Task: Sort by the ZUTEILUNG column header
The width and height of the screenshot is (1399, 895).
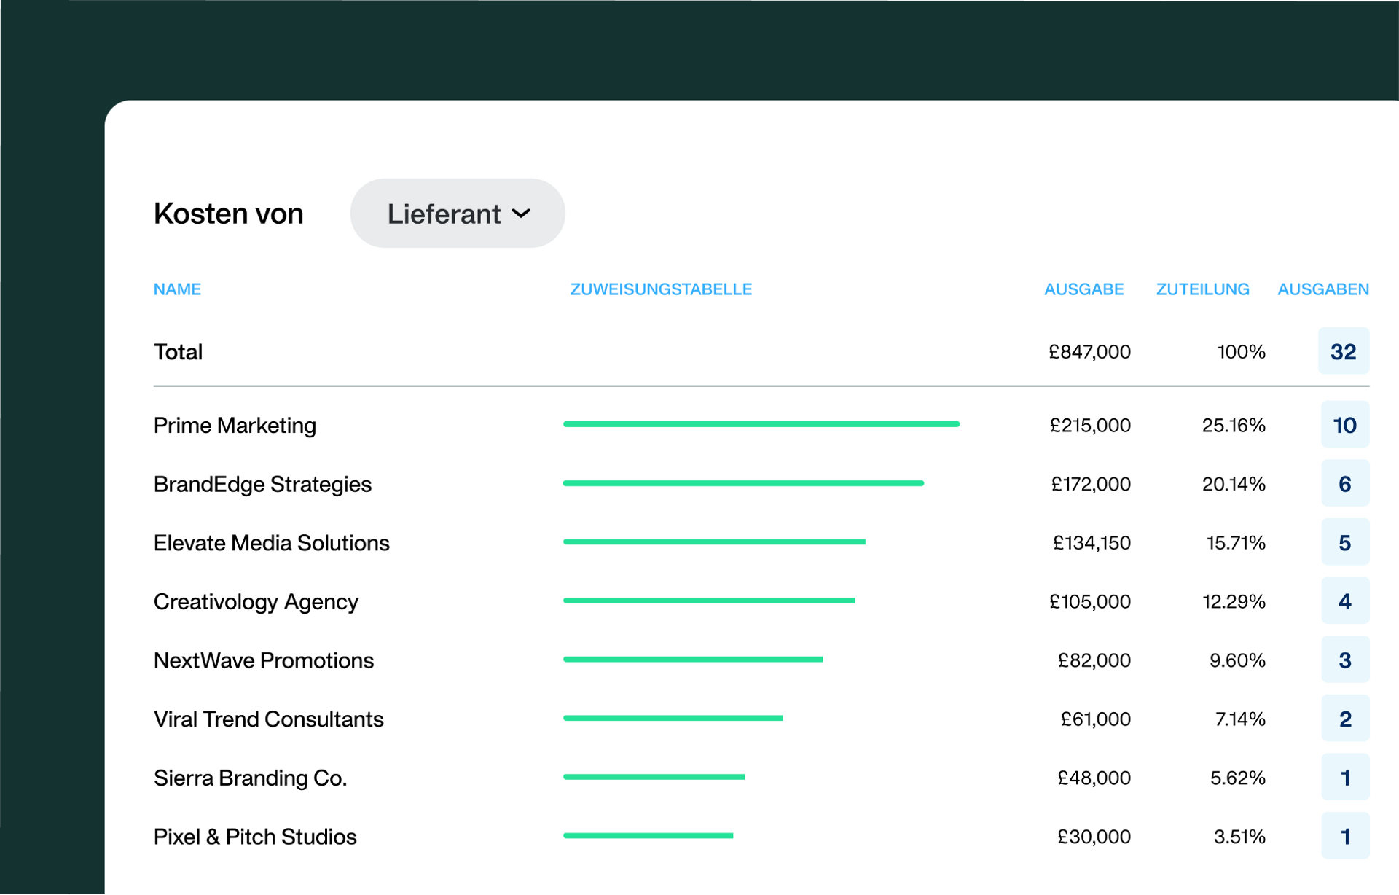Action: click(1202, 289)
